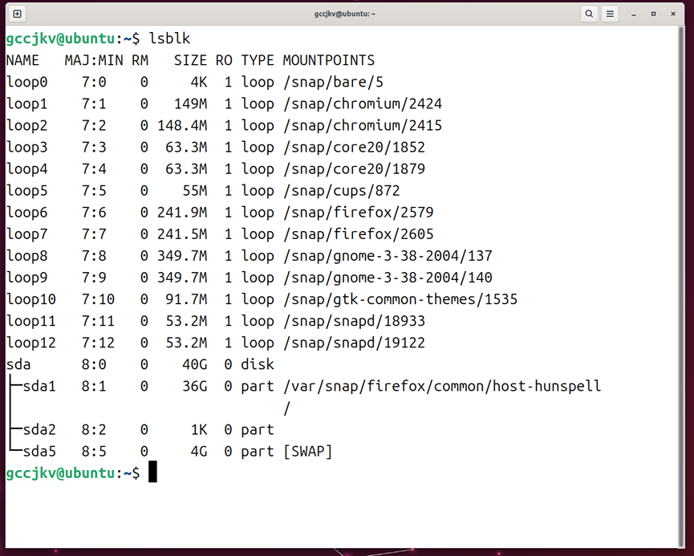
Task: Click the /snap/chromium/2424 mount path
Action: click(363, 103)
